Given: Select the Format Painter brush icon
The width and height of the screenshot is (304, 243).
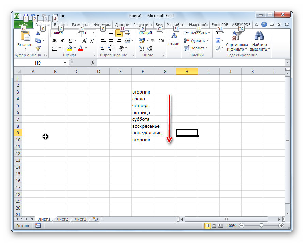Looking at the screenshot, I should [38, 48].
